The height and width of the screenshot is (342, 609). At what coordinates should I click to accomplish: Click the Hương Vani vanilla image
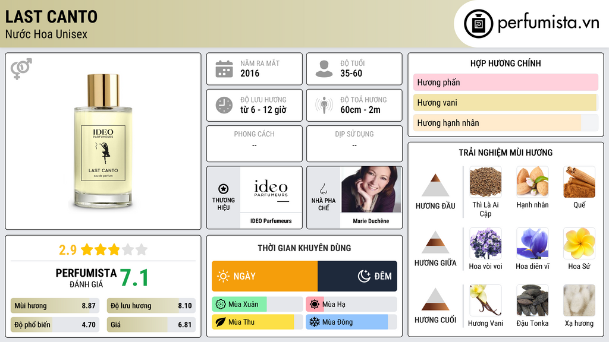pyautogui.click(x=485, y=300)
